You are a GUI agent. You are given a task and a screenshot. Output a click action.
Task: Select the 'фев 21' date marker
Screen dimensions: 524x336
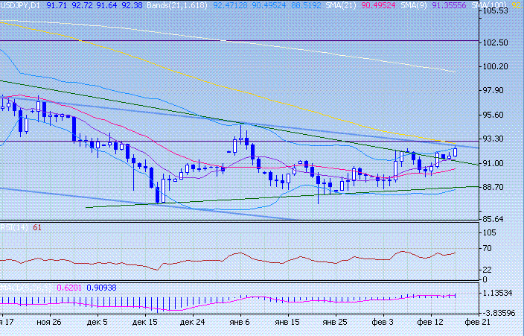(478, 322)
